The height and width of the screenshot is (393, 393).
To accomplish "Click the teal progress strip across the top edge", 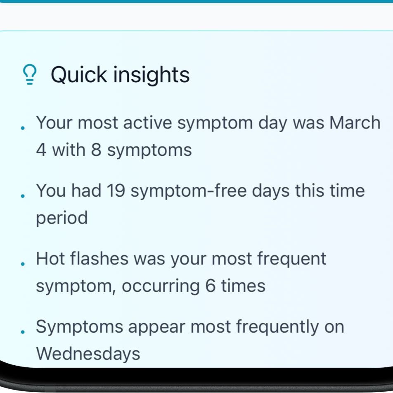I will tap(196, 2).
